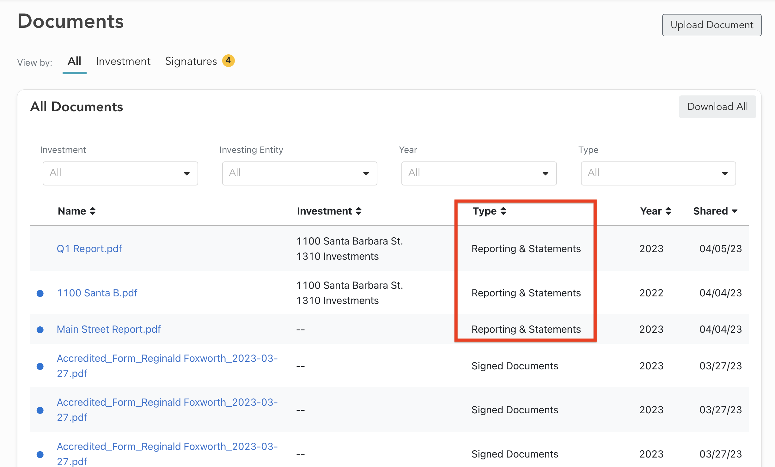Sort the Type column using its sort icon
The image size is (775, 467).
click(504, 211)
